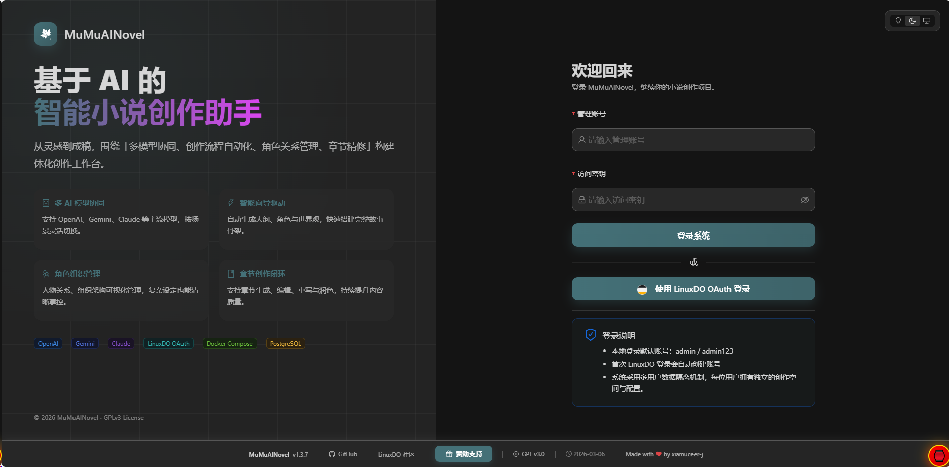The image size is (949, 467).
Task: Click the 管理账号 field label
Action: (592, 114)
